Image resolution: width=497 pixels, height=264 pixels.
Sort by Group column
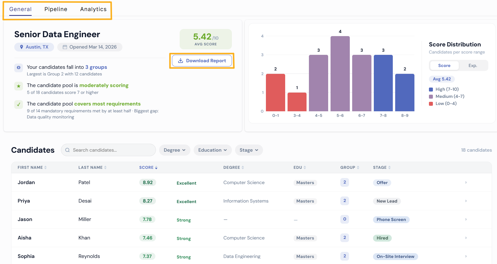(x=350, y=167)
